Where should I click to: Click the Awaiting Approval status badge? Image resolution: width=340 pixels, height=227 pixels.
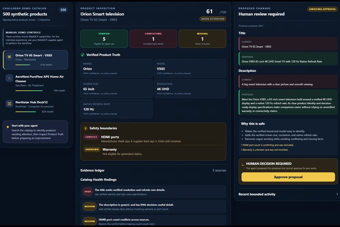(x=322, y=9)
